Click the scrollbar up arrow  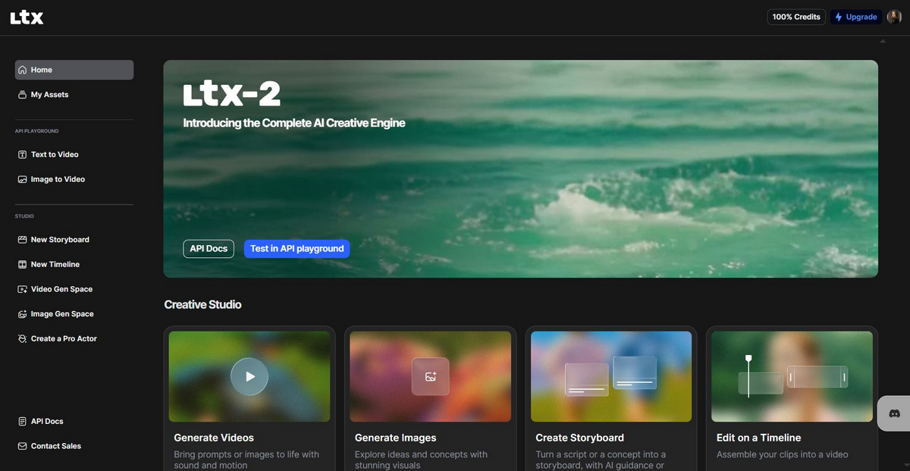point(882,41)
